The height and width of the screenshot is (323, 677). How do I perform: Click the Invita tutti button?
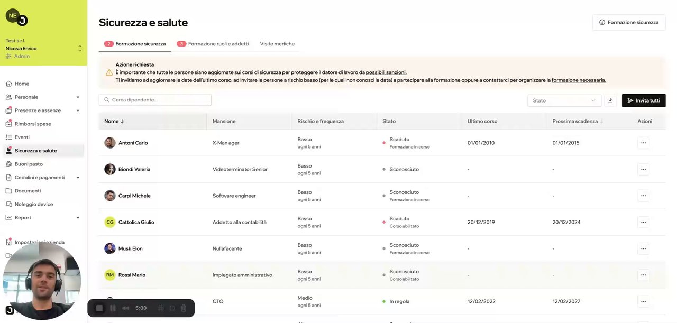[x=644, y=100]
